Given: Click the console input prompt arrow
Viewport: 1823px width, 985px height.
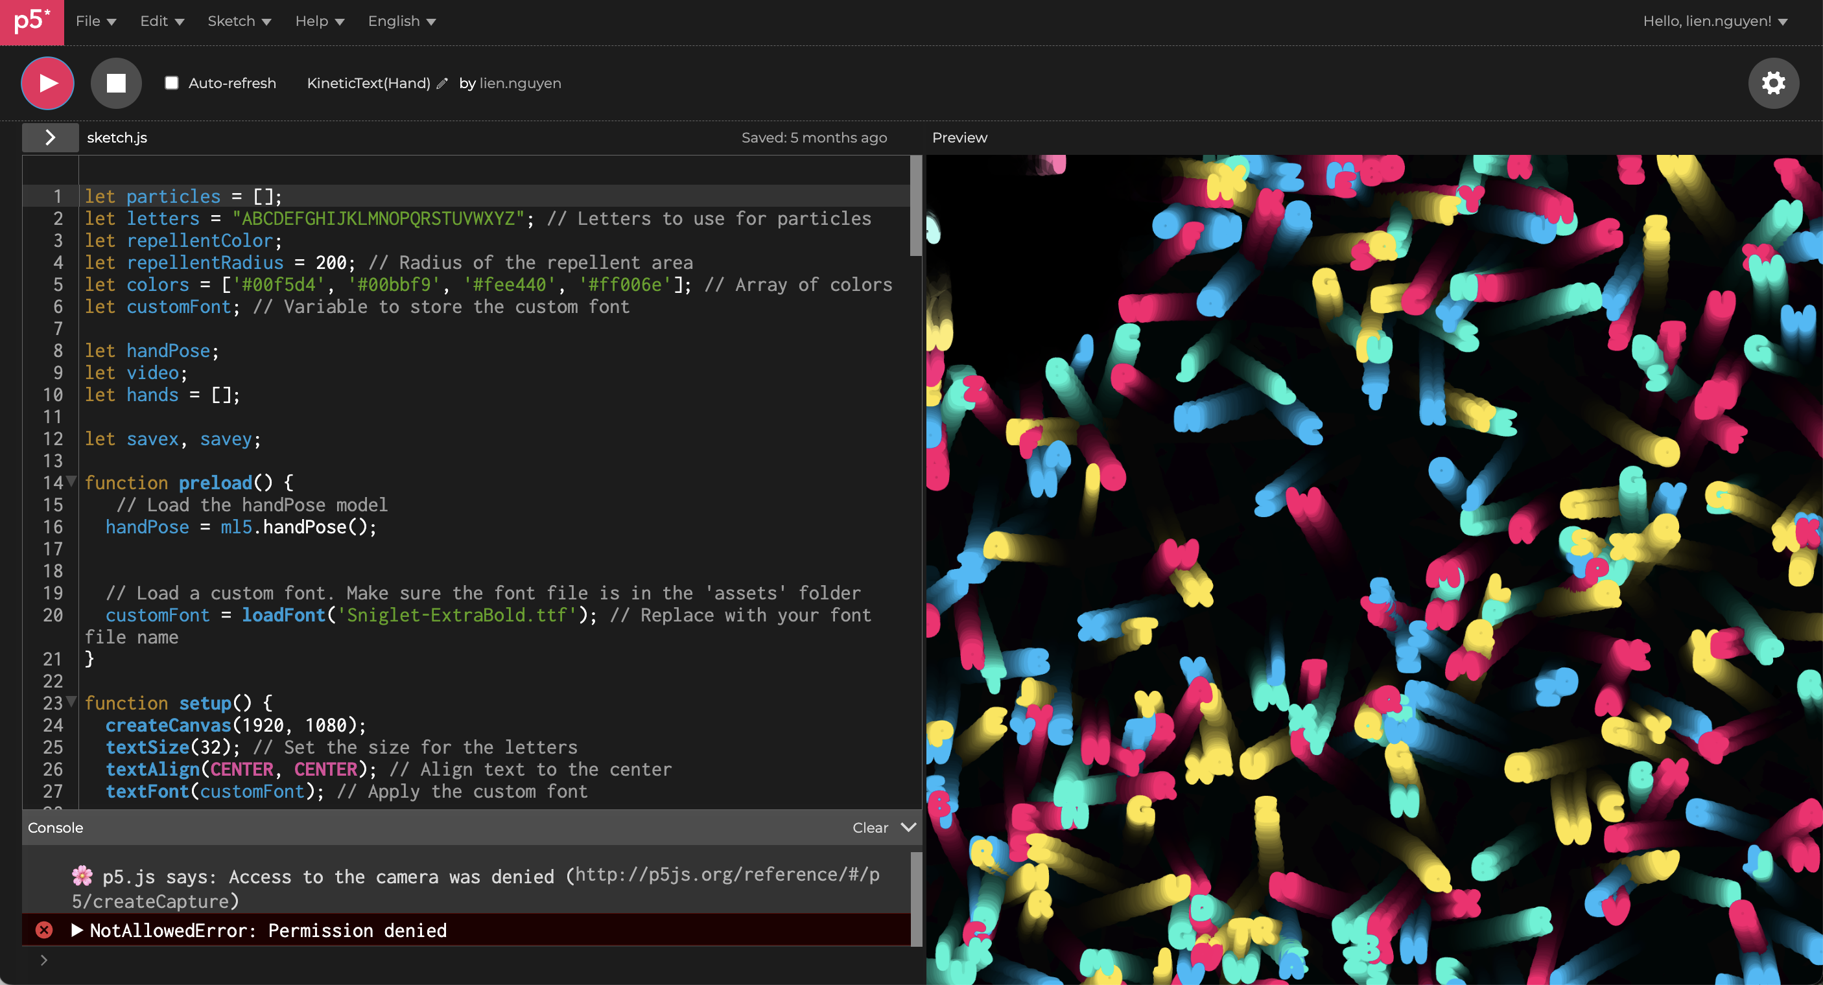Looking at the screenshot, I should 44,960.
